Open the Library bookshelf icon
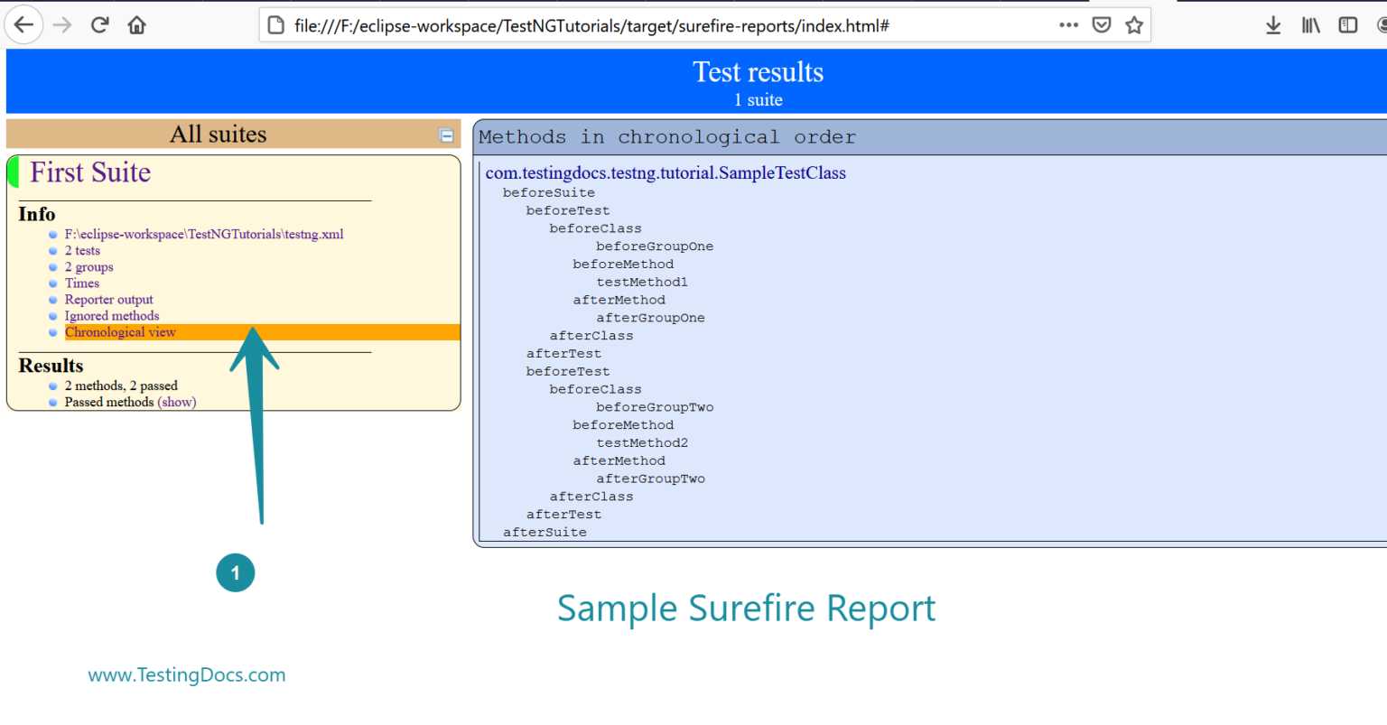This screenshot has width=1387, height=725. click(1310, 25)
